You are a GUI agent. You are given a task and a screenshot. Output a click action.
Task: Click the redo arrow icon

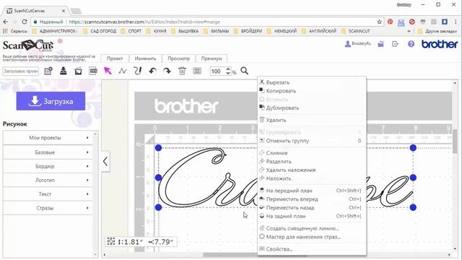tap(167, 71)
